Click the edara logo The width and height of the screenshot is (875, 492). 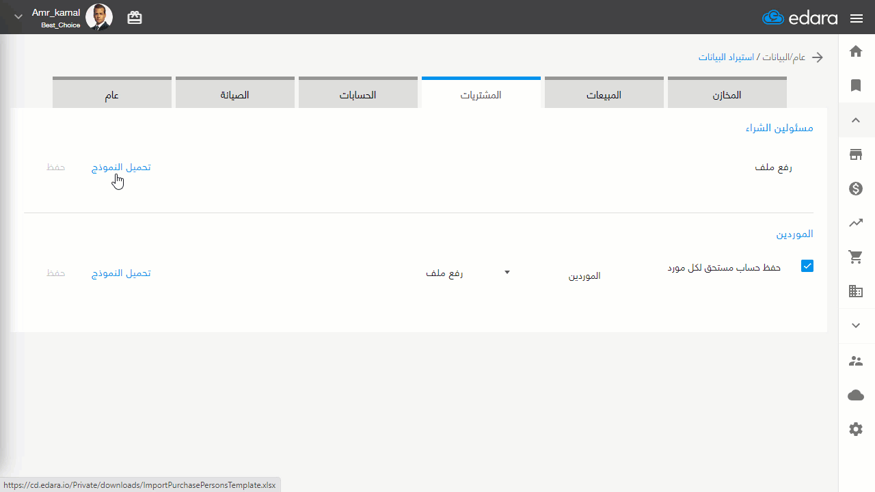tap(800, 18)
